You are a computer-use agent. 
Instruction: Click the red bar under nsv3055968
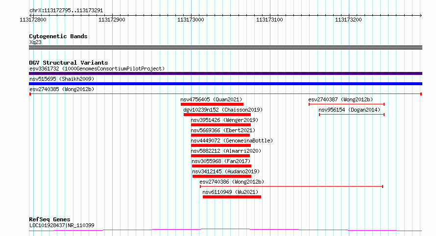pyautogui.click(x=221, y=166)
